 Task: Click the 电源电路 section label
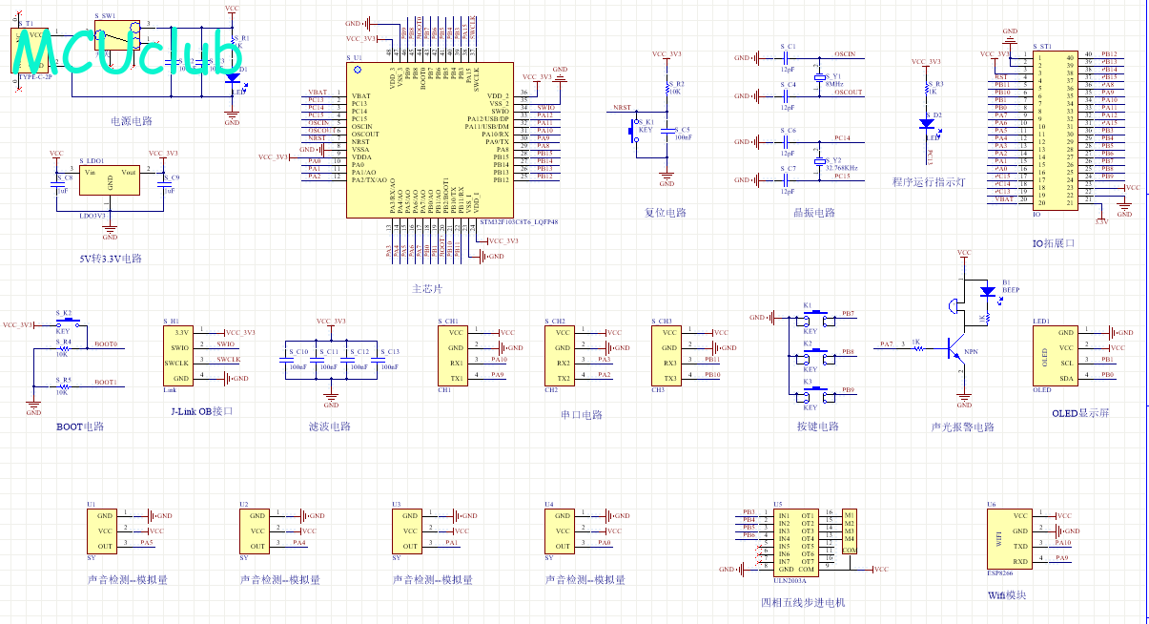(x=132, y=121)
